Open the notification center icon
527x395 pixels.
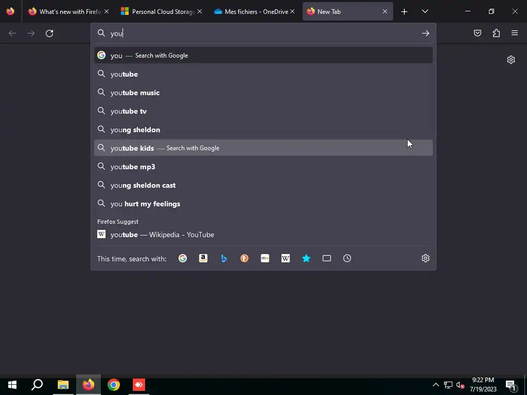click(x=511, y=385)
